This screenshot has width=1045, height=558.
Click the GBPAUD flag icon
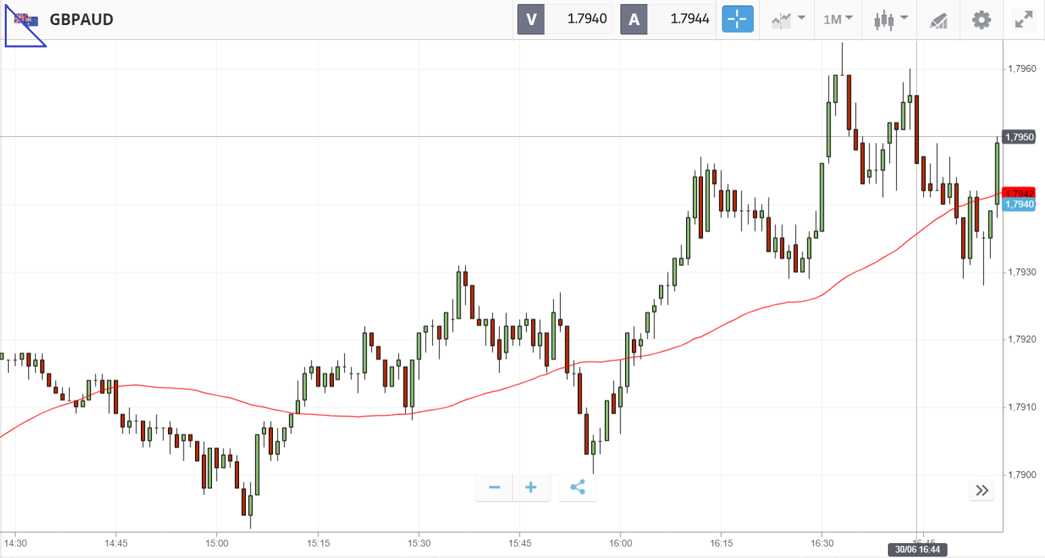click(26, 20)
